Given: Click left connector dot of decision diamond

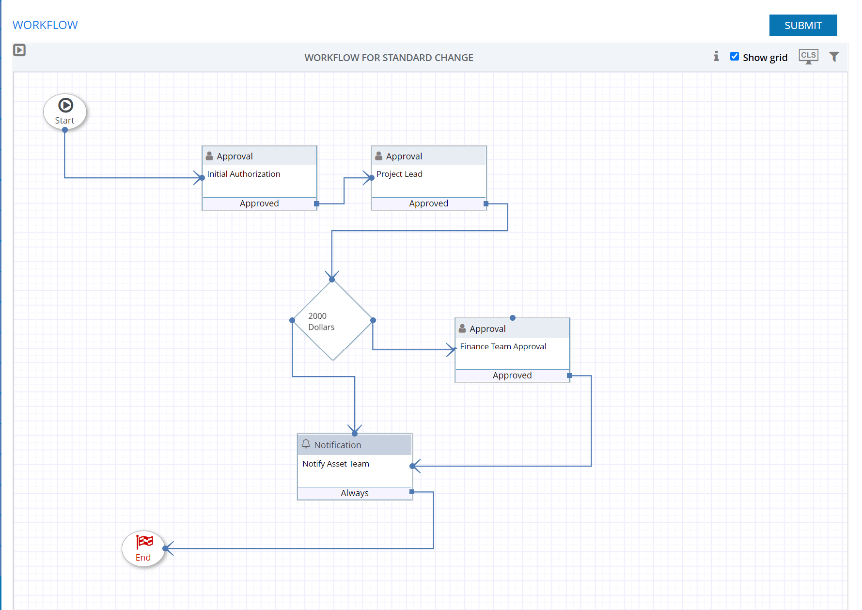Looking at the screenshot, I should pyautogui.click(x=292, y=320).
